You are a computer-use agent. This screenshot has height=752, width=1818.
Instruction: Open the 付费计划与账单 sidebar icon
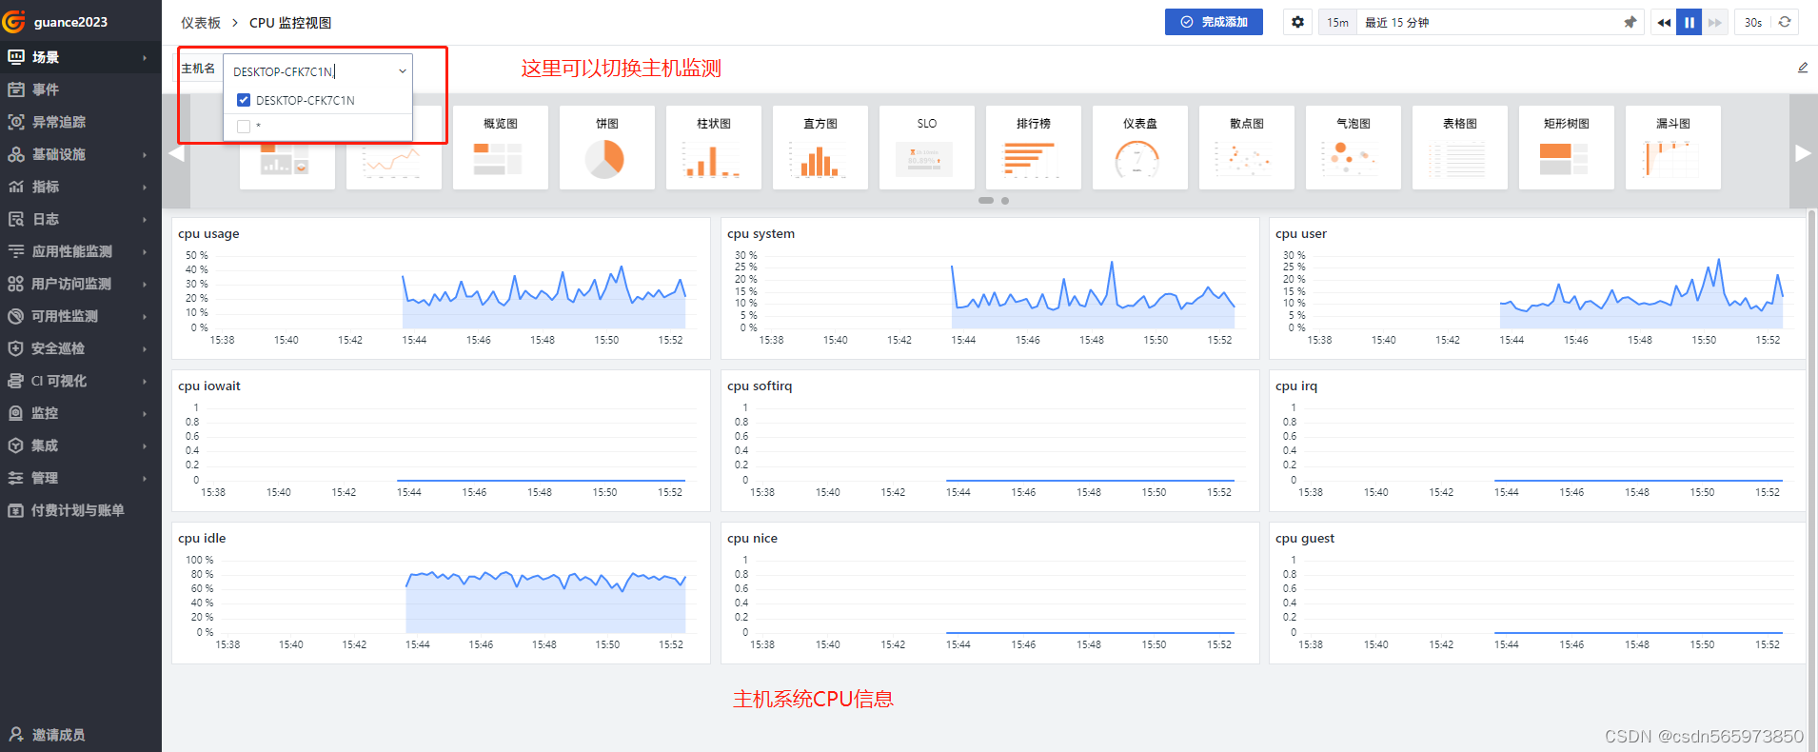[16, 510]
